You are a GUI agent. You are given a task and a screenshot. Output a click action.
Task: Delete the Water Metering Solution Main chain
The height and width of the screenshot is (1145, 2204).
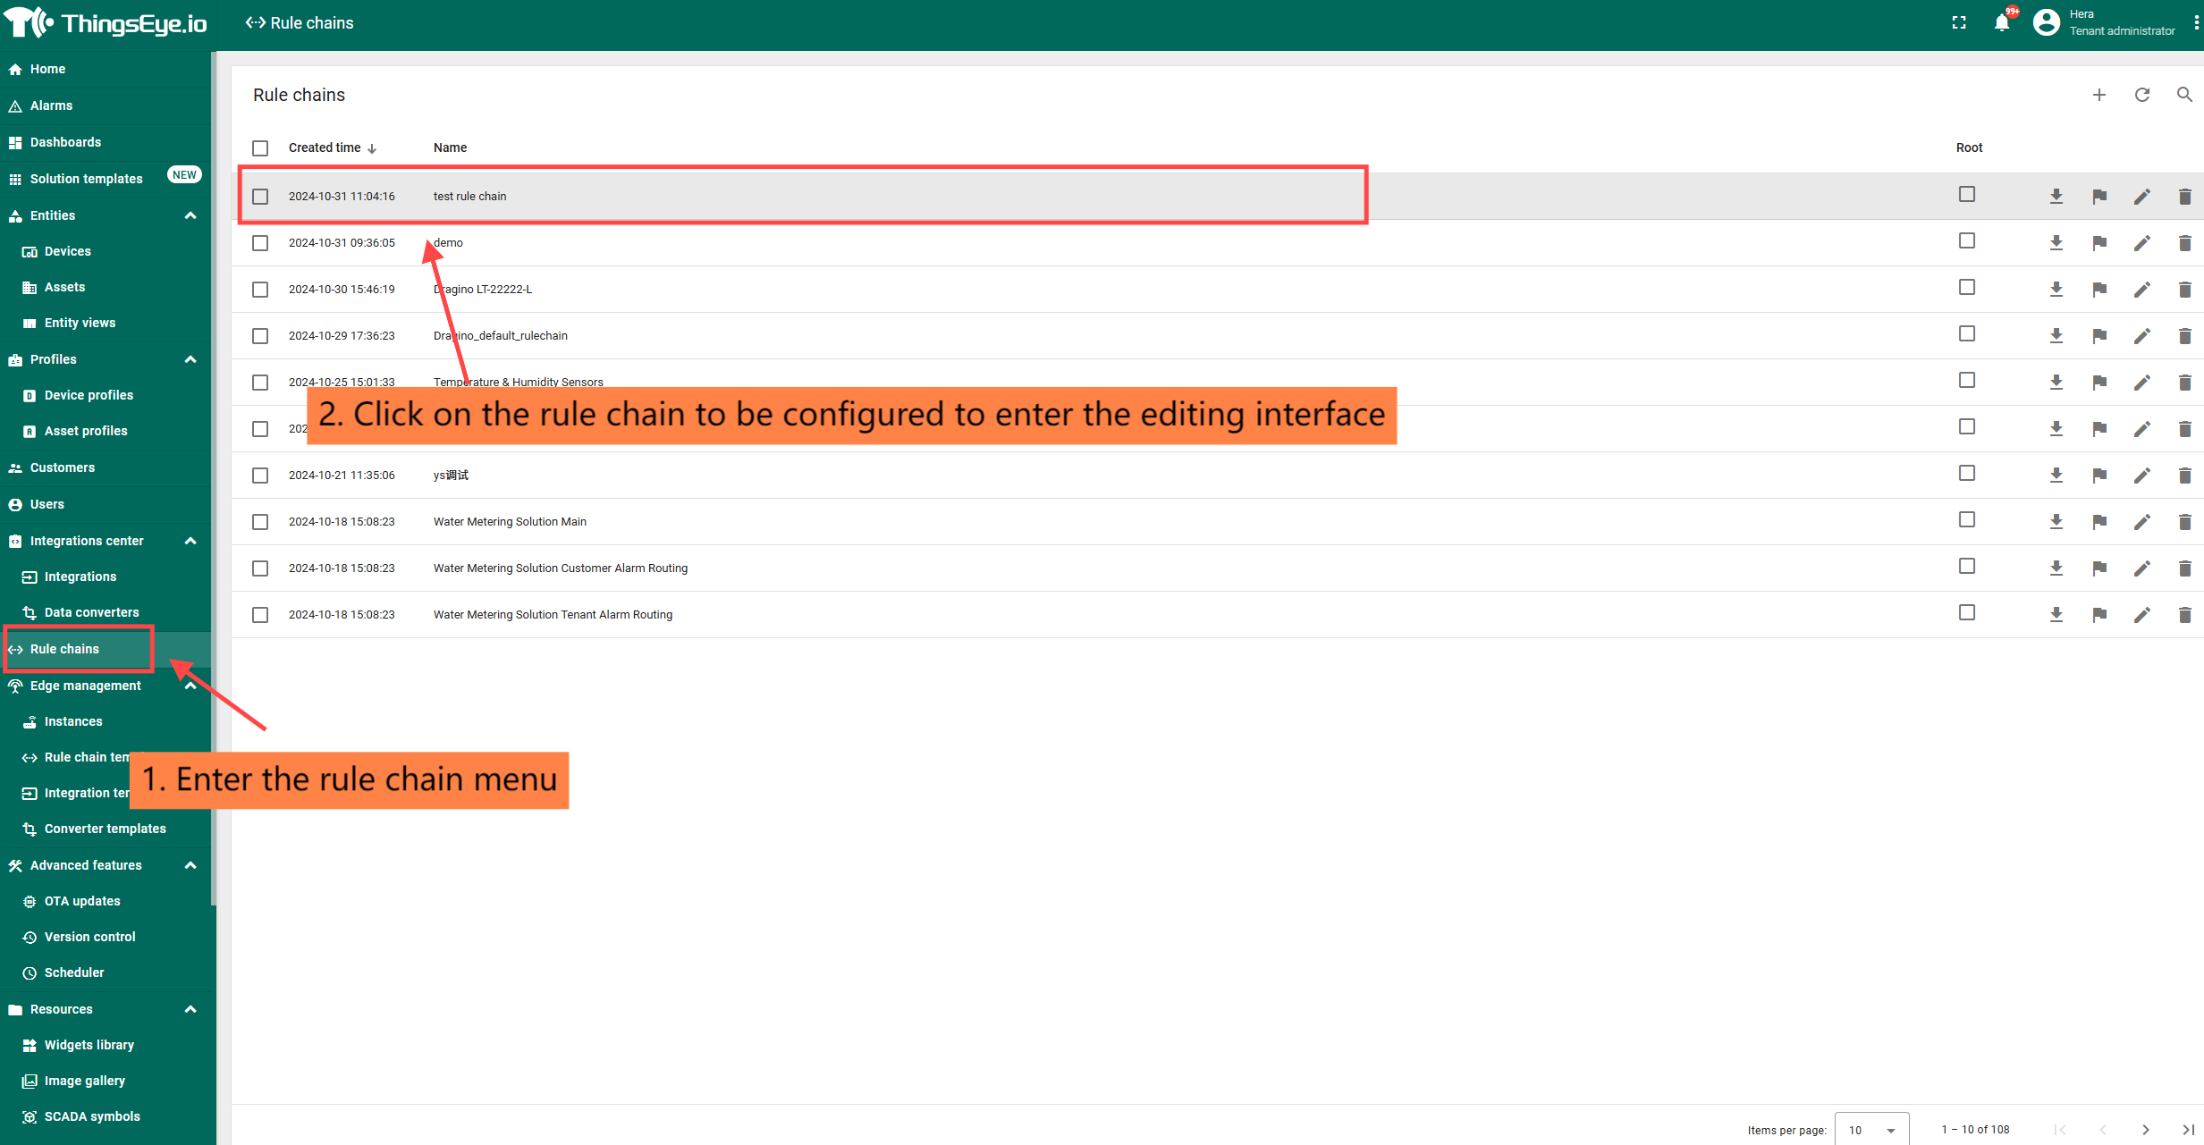point(2183,522)
